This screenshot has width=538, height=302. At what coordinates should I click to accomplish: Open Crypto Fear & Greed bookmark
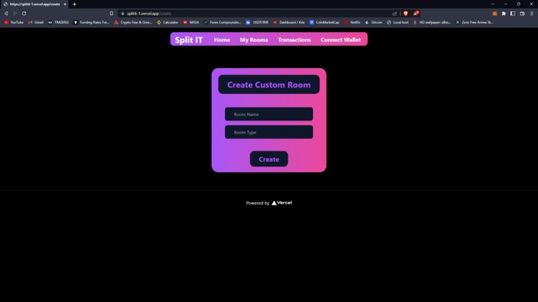[x=133, y=22]
